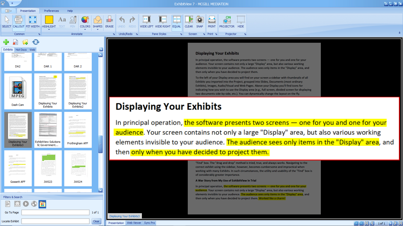The image size is (403, 226).
Task: Select the PEN annotation tool
Action: click(73, 22)
